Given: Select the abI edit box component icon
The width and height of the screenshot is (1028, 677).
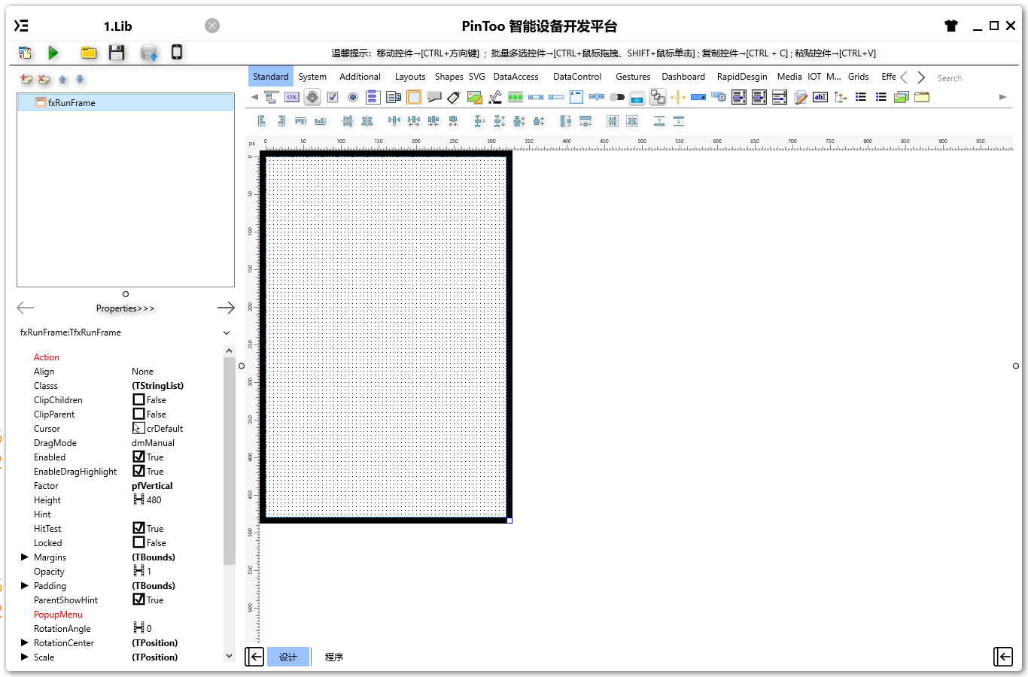Looking at the screenshot, I should pyautogui.click(x=820, y=97).
